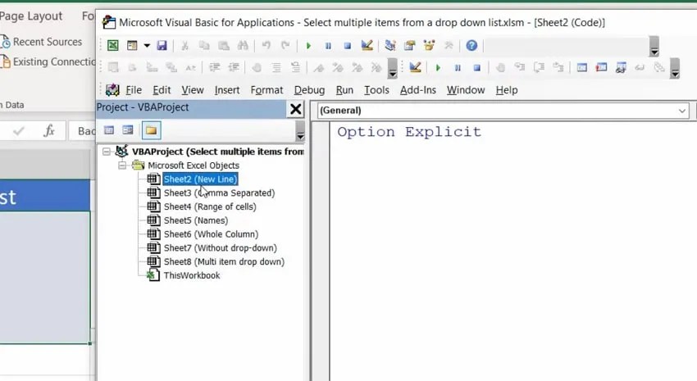Click the Reset stop icon in the Debug toolbar
Screen dimensions: 697x381
[477, 67]
